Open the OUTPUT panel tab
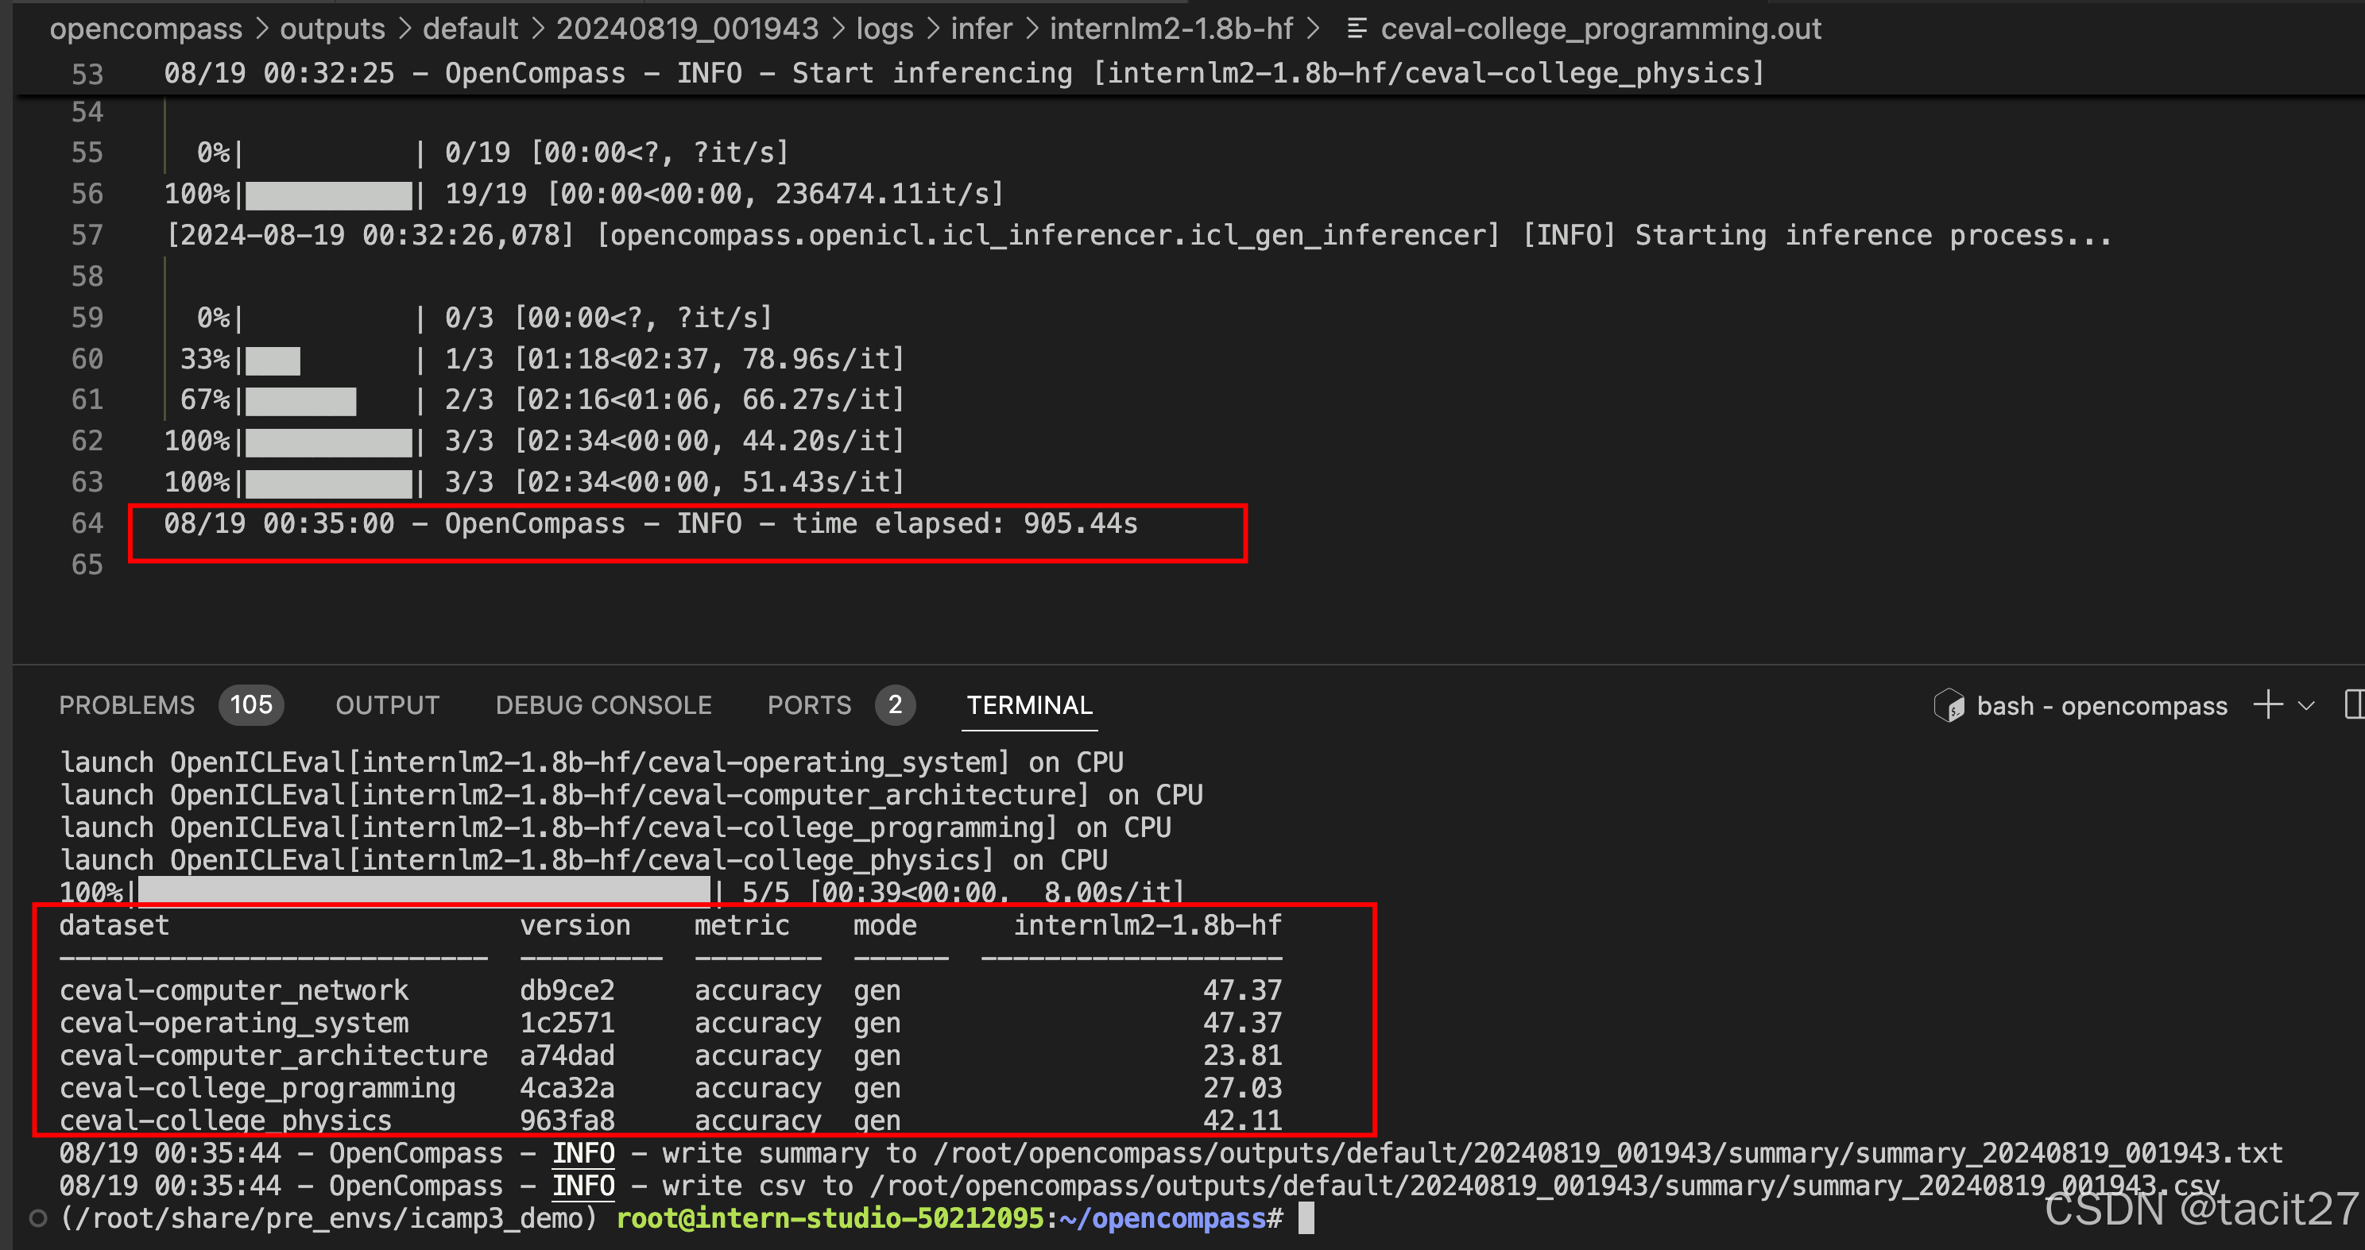 click(386, 705)
